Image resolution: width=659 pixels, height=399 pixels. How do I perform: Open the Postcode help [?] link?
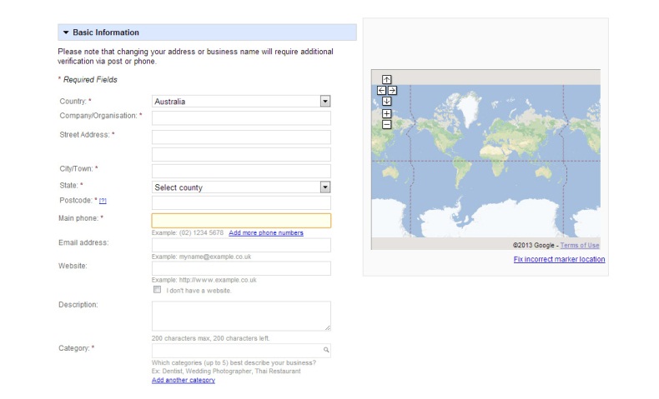[x=103, y=201]
